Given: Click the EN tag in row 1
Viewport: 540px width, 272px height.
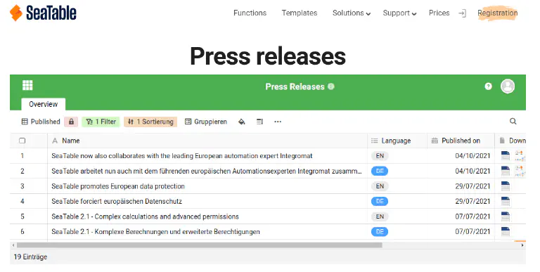Looking at the screenshot, I should [x=380, y=156].
